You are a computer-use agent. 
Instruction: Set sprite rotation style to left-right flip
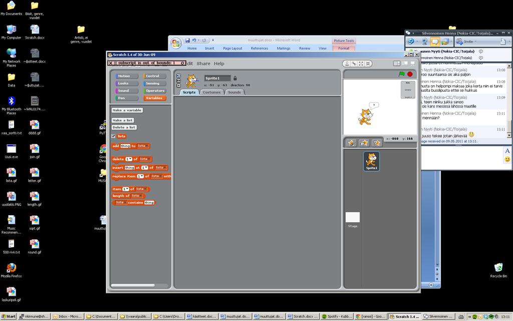[x=179, y=81]
